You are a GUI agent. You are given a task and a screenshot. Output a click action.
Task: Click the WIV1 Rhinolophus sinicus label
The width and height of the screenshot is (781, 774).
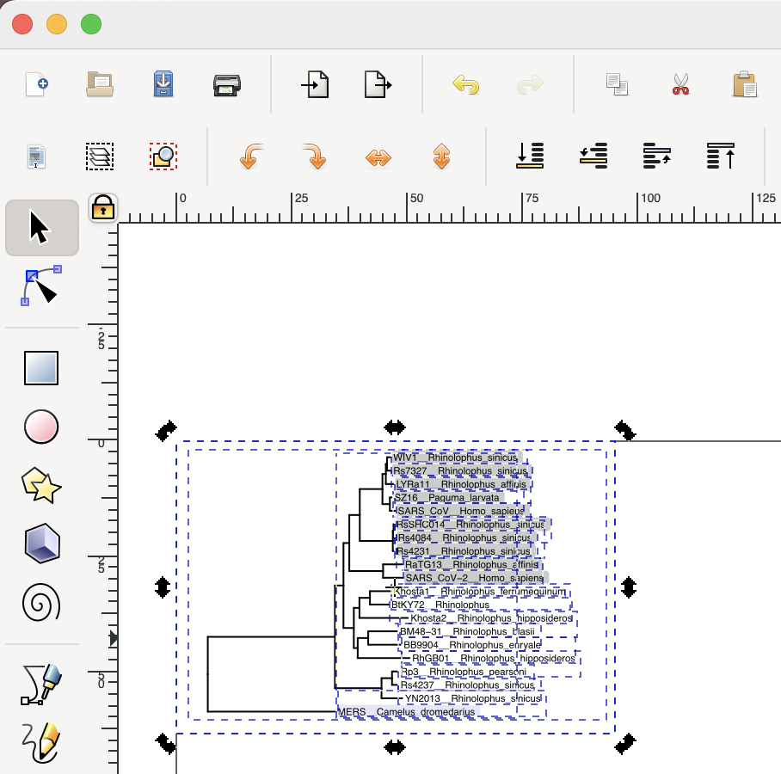click(x=454, y=458)
